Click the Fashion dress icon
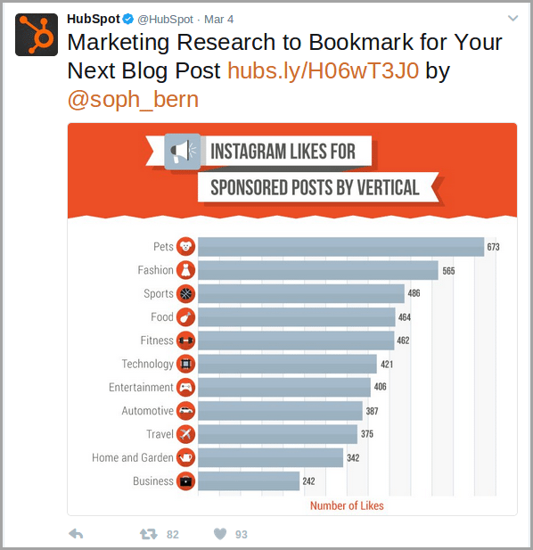 [x=185, y=270]
